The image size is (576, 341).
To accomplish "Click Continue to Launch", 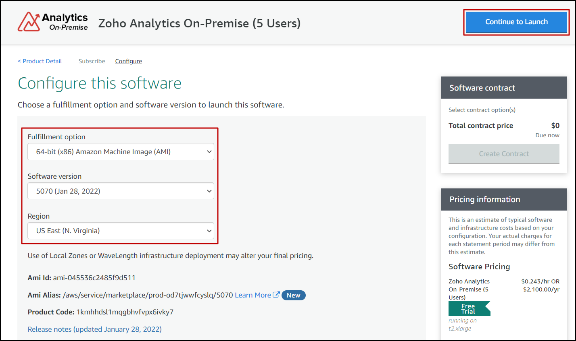I will coord(516,22).
